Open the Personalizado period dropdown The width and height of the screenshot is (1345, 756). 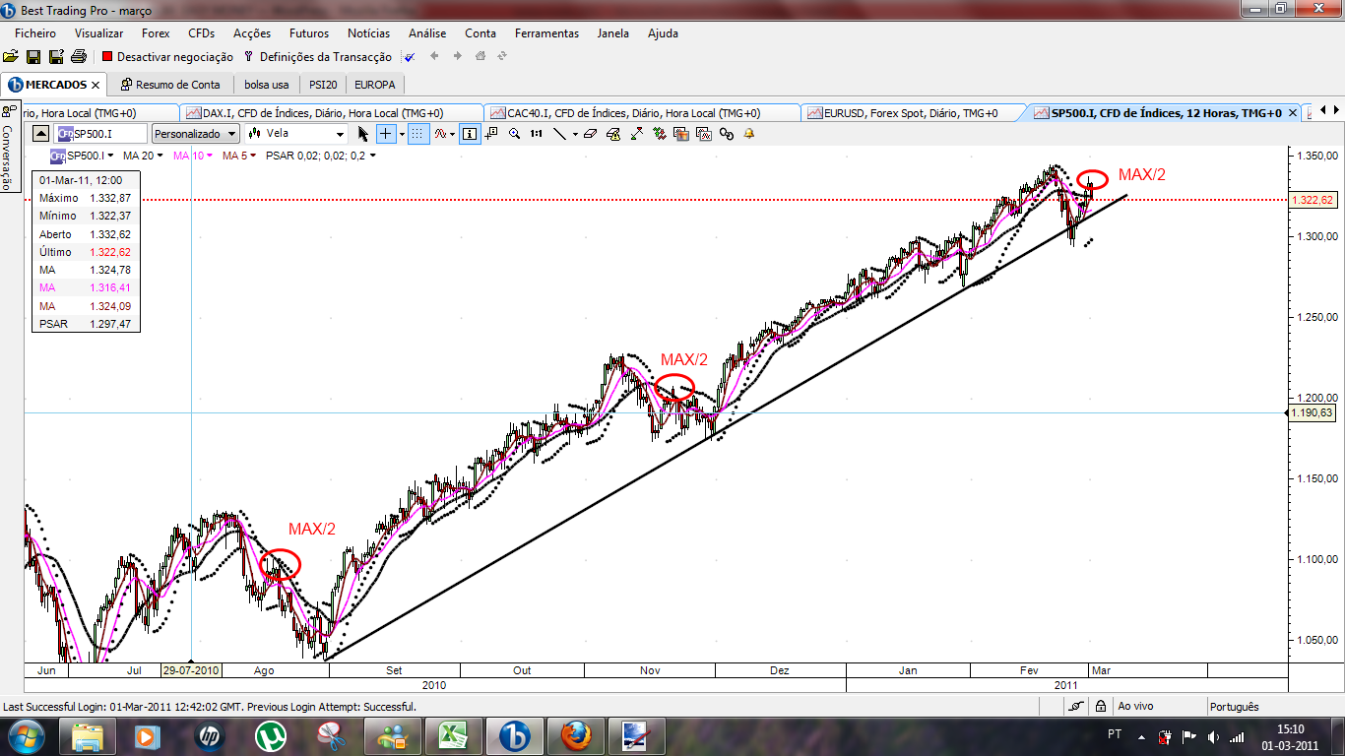pos(195,134)
